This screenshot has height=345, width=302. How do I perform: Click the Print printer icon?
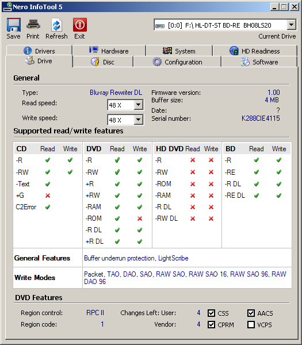(x=33, y=25)
